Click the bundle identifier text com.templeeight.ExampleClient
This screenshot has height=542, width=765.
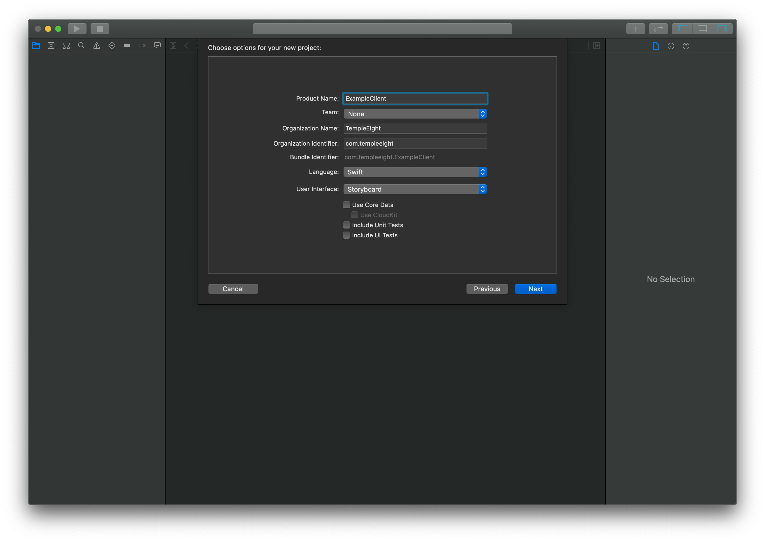(x=390, y=157)
